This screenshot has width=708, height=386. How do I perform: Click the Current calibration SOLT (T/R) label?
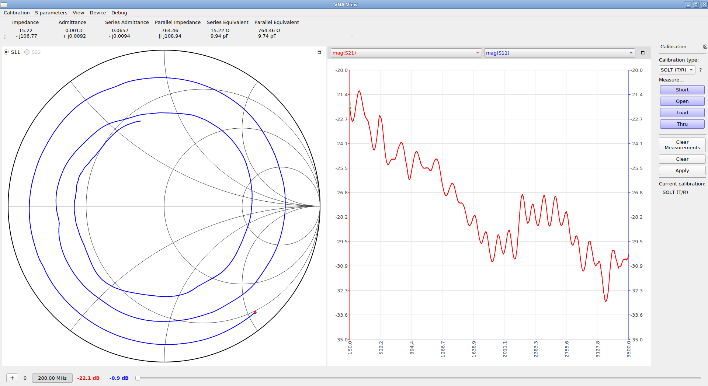click(675, 192)
